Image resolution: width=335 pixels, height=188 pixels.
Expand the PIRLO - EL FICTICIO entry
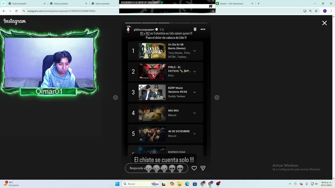[194, 71]
